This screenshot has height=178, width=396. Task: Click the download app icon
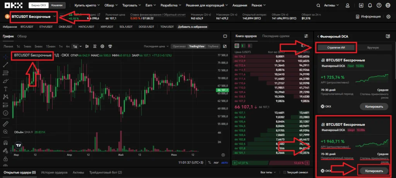pos(361,5)
